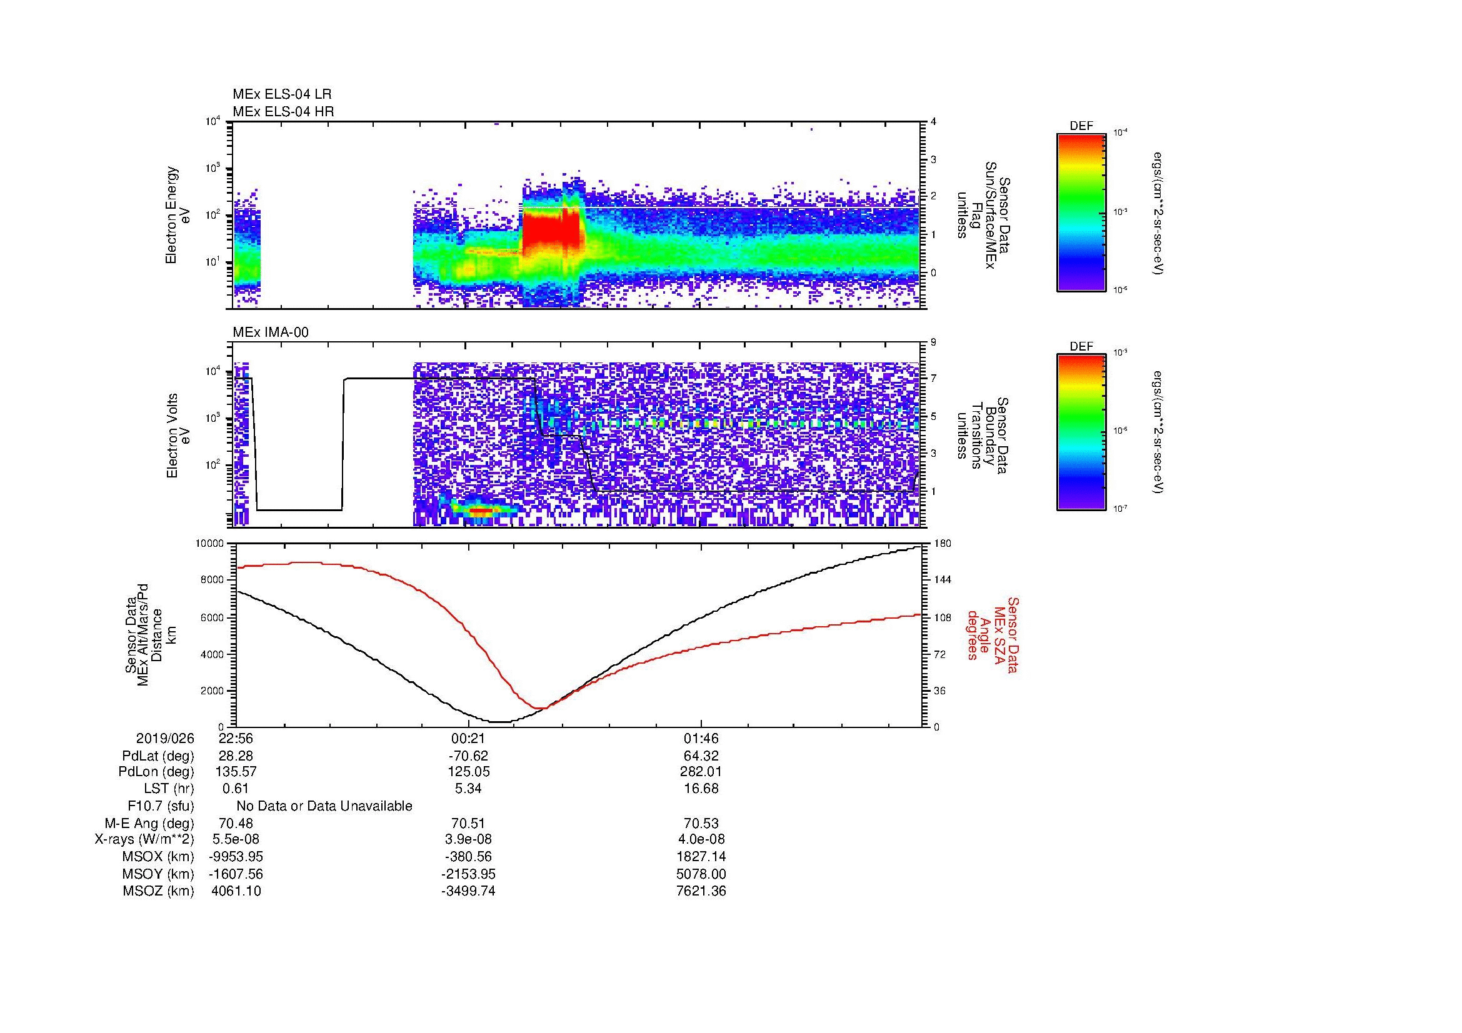Image resolution: width=1462 pixels, height=1033 pixels.
Task: Click the 'MEx IMA-00' panel title
Action: click(271, 332)
